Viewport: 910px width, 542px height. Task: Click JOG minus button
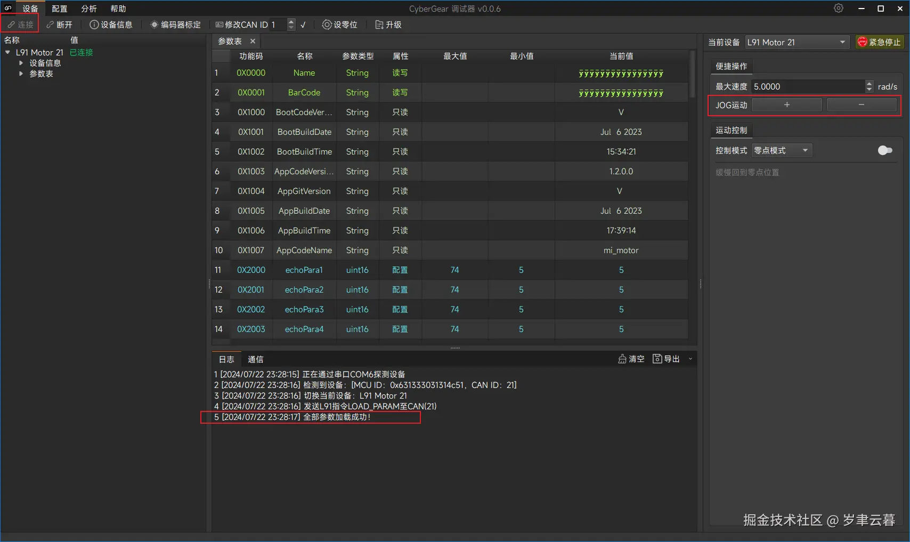pos(861,105)
